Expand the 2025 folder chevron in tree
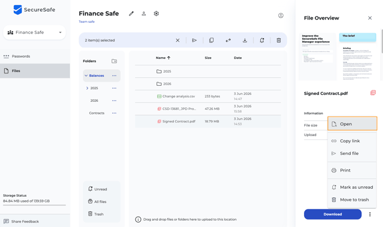Viewport: 383px width, 227px height. [x=87, y=88]
